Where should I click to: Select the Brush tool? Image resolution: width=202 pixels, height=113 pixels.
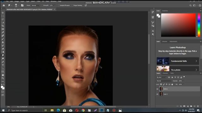point(3,39)
